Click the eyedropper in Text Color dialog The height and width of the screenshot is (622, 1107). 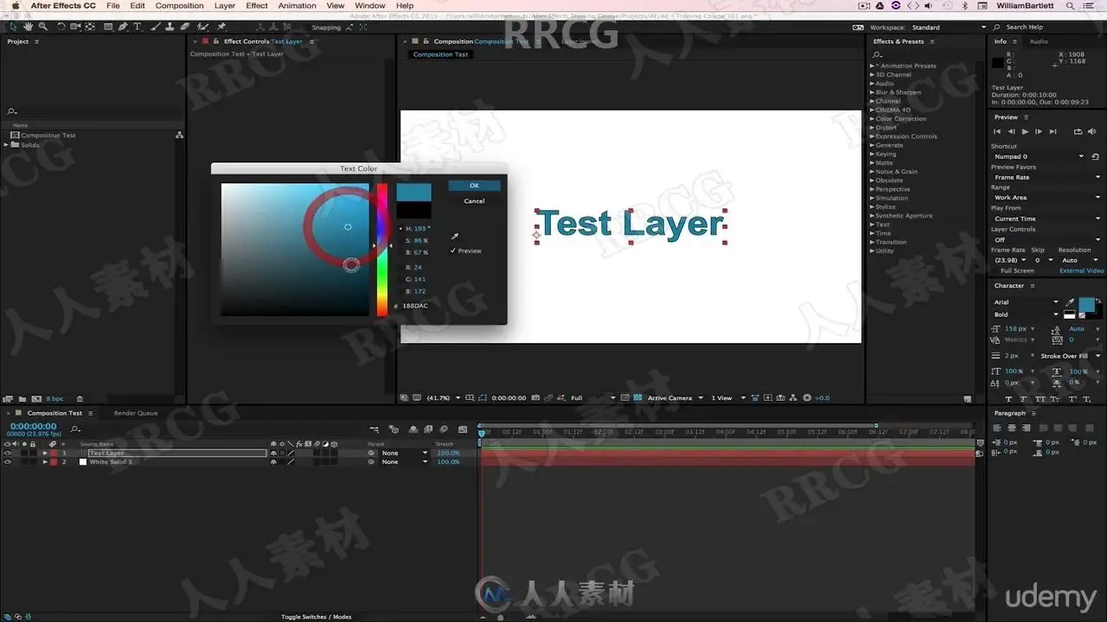[455, 236]
